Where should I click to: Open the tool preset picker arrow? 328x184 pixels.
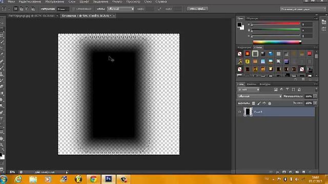click(x=9, y=9)
